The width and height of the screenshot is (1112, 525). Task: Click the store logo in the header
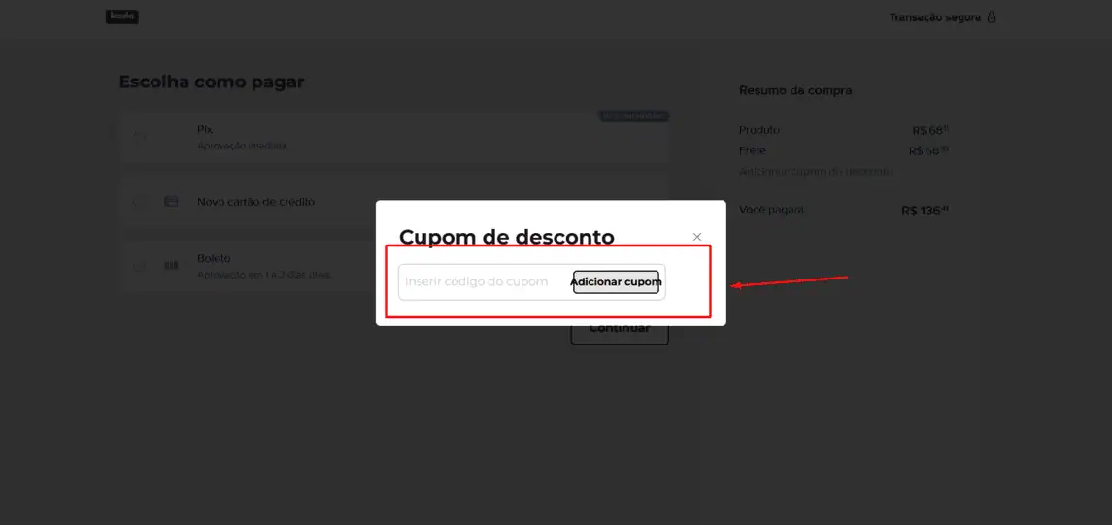click(x=122, y=16)
